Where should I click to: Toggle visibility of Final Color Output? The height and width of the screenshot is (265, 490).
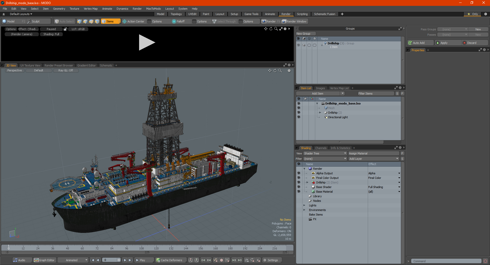tap(299, 178)
